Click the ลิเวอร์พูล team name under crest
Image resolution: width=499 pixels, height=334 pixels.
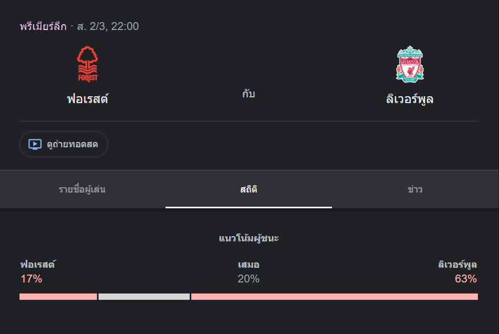409,99
